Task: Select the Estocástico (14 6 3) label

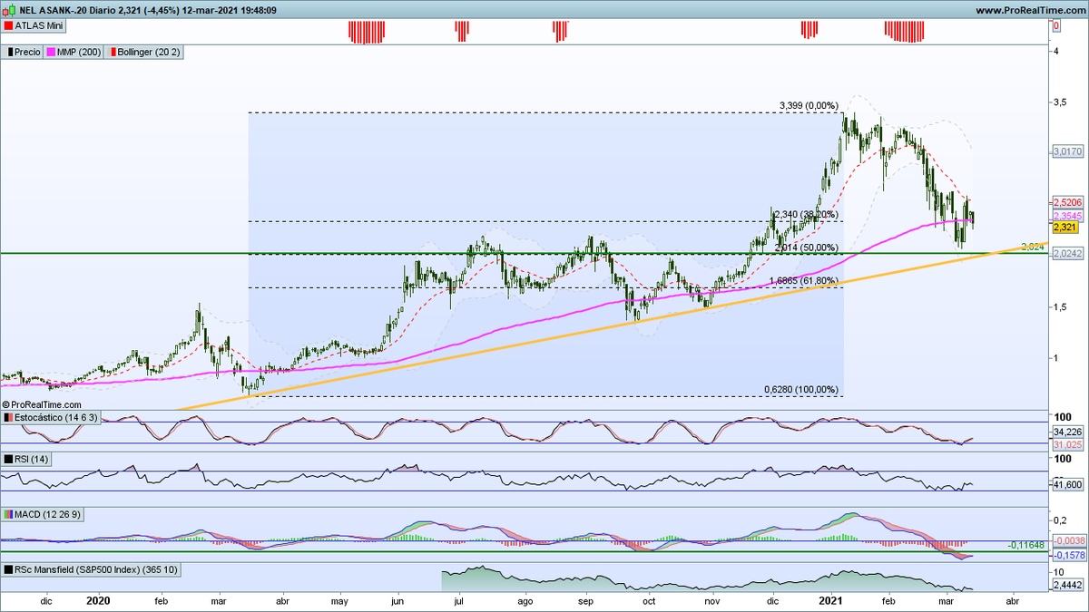Action: [51, 417]
